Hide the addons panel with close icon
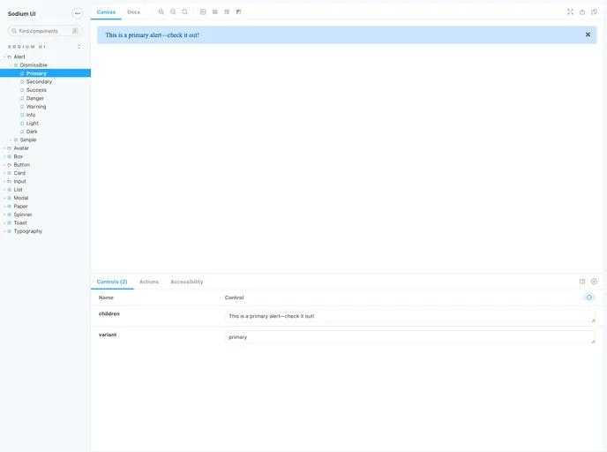The width and height of the screenshot is (607, 452). 595,282
